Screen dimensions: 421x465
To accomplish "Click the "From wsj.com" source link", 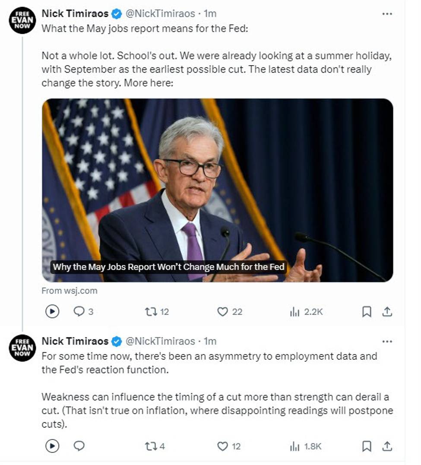I will [69, 291].
